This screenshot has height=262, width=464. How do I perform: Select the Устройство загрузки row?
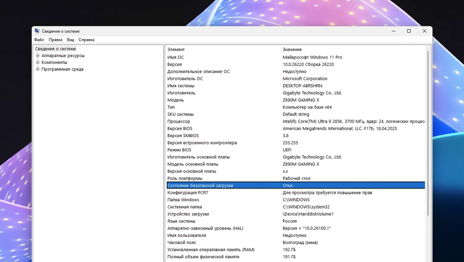pos(296,214)
